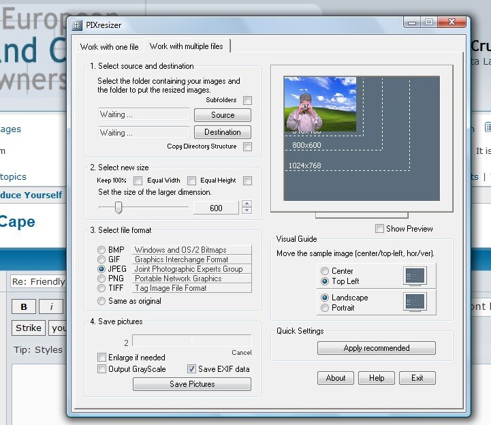Decrease size with the down spinner arrow
The height and width of the screenshot is (425, 491).
coord(247,210)
